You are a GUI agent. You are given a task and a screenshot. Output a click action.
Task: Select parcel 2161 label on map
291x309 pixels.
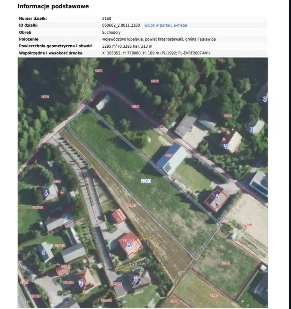pos(132,205)
